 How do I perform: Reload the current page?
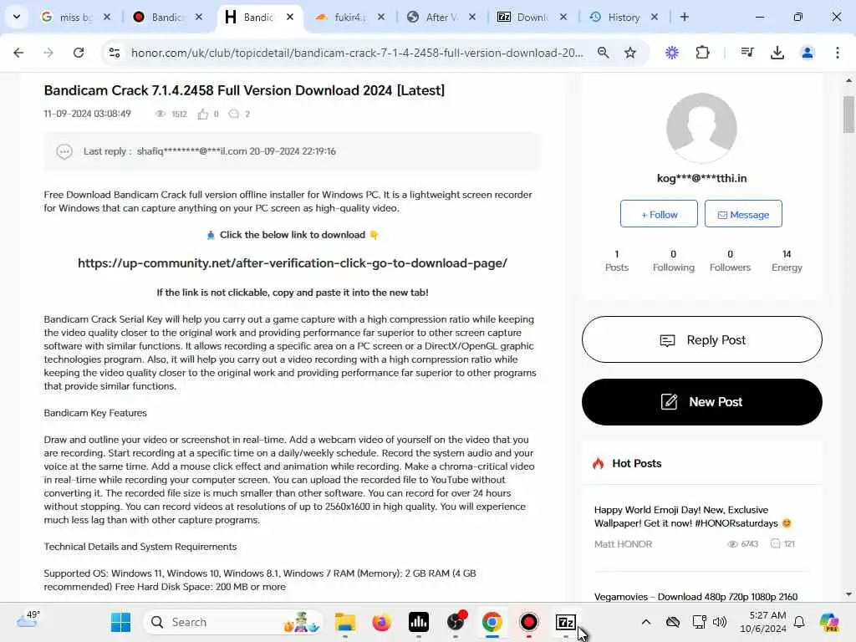tap(79, 53)
